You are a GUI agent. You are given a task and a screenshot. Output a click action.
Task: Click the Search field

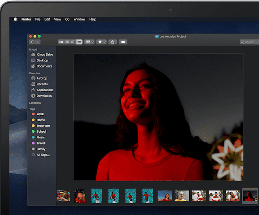pos(249,42)
